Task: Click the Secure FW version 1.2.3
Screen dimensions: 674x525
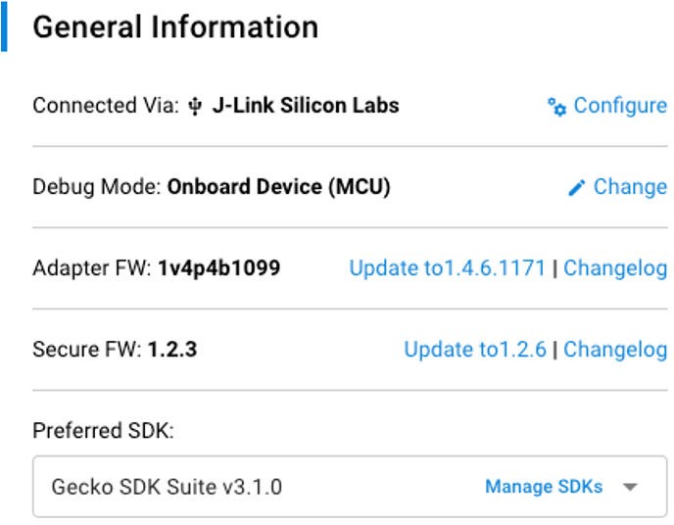Action: point(172,350)
